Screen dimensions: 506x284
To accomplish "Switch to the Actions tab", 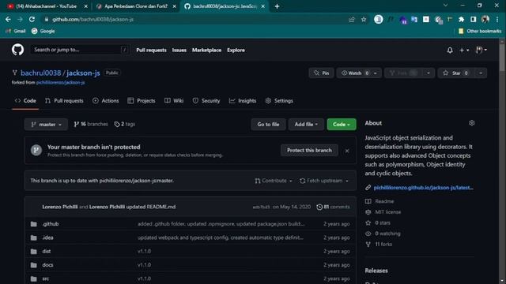I will tap(105, 101).
